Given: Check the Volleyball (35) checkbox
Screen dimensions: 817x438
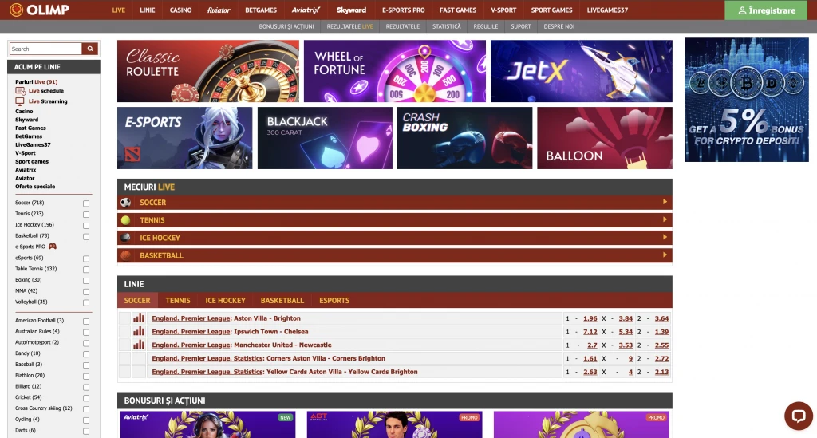Looking at the screenshot, I should click(86, 302).
